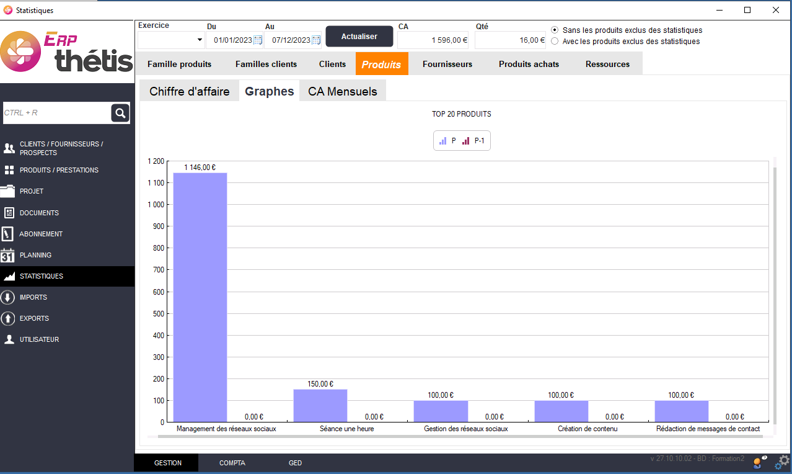The height and width of the screenshot is (474, 792).
Task: Switch to the COMPTA module button
Action: tap(232, 463)
